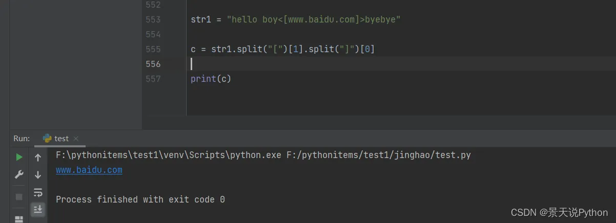Place cursor on the print(c) line
The height and width of the screenshot is (223, 616).
(211, 79)
